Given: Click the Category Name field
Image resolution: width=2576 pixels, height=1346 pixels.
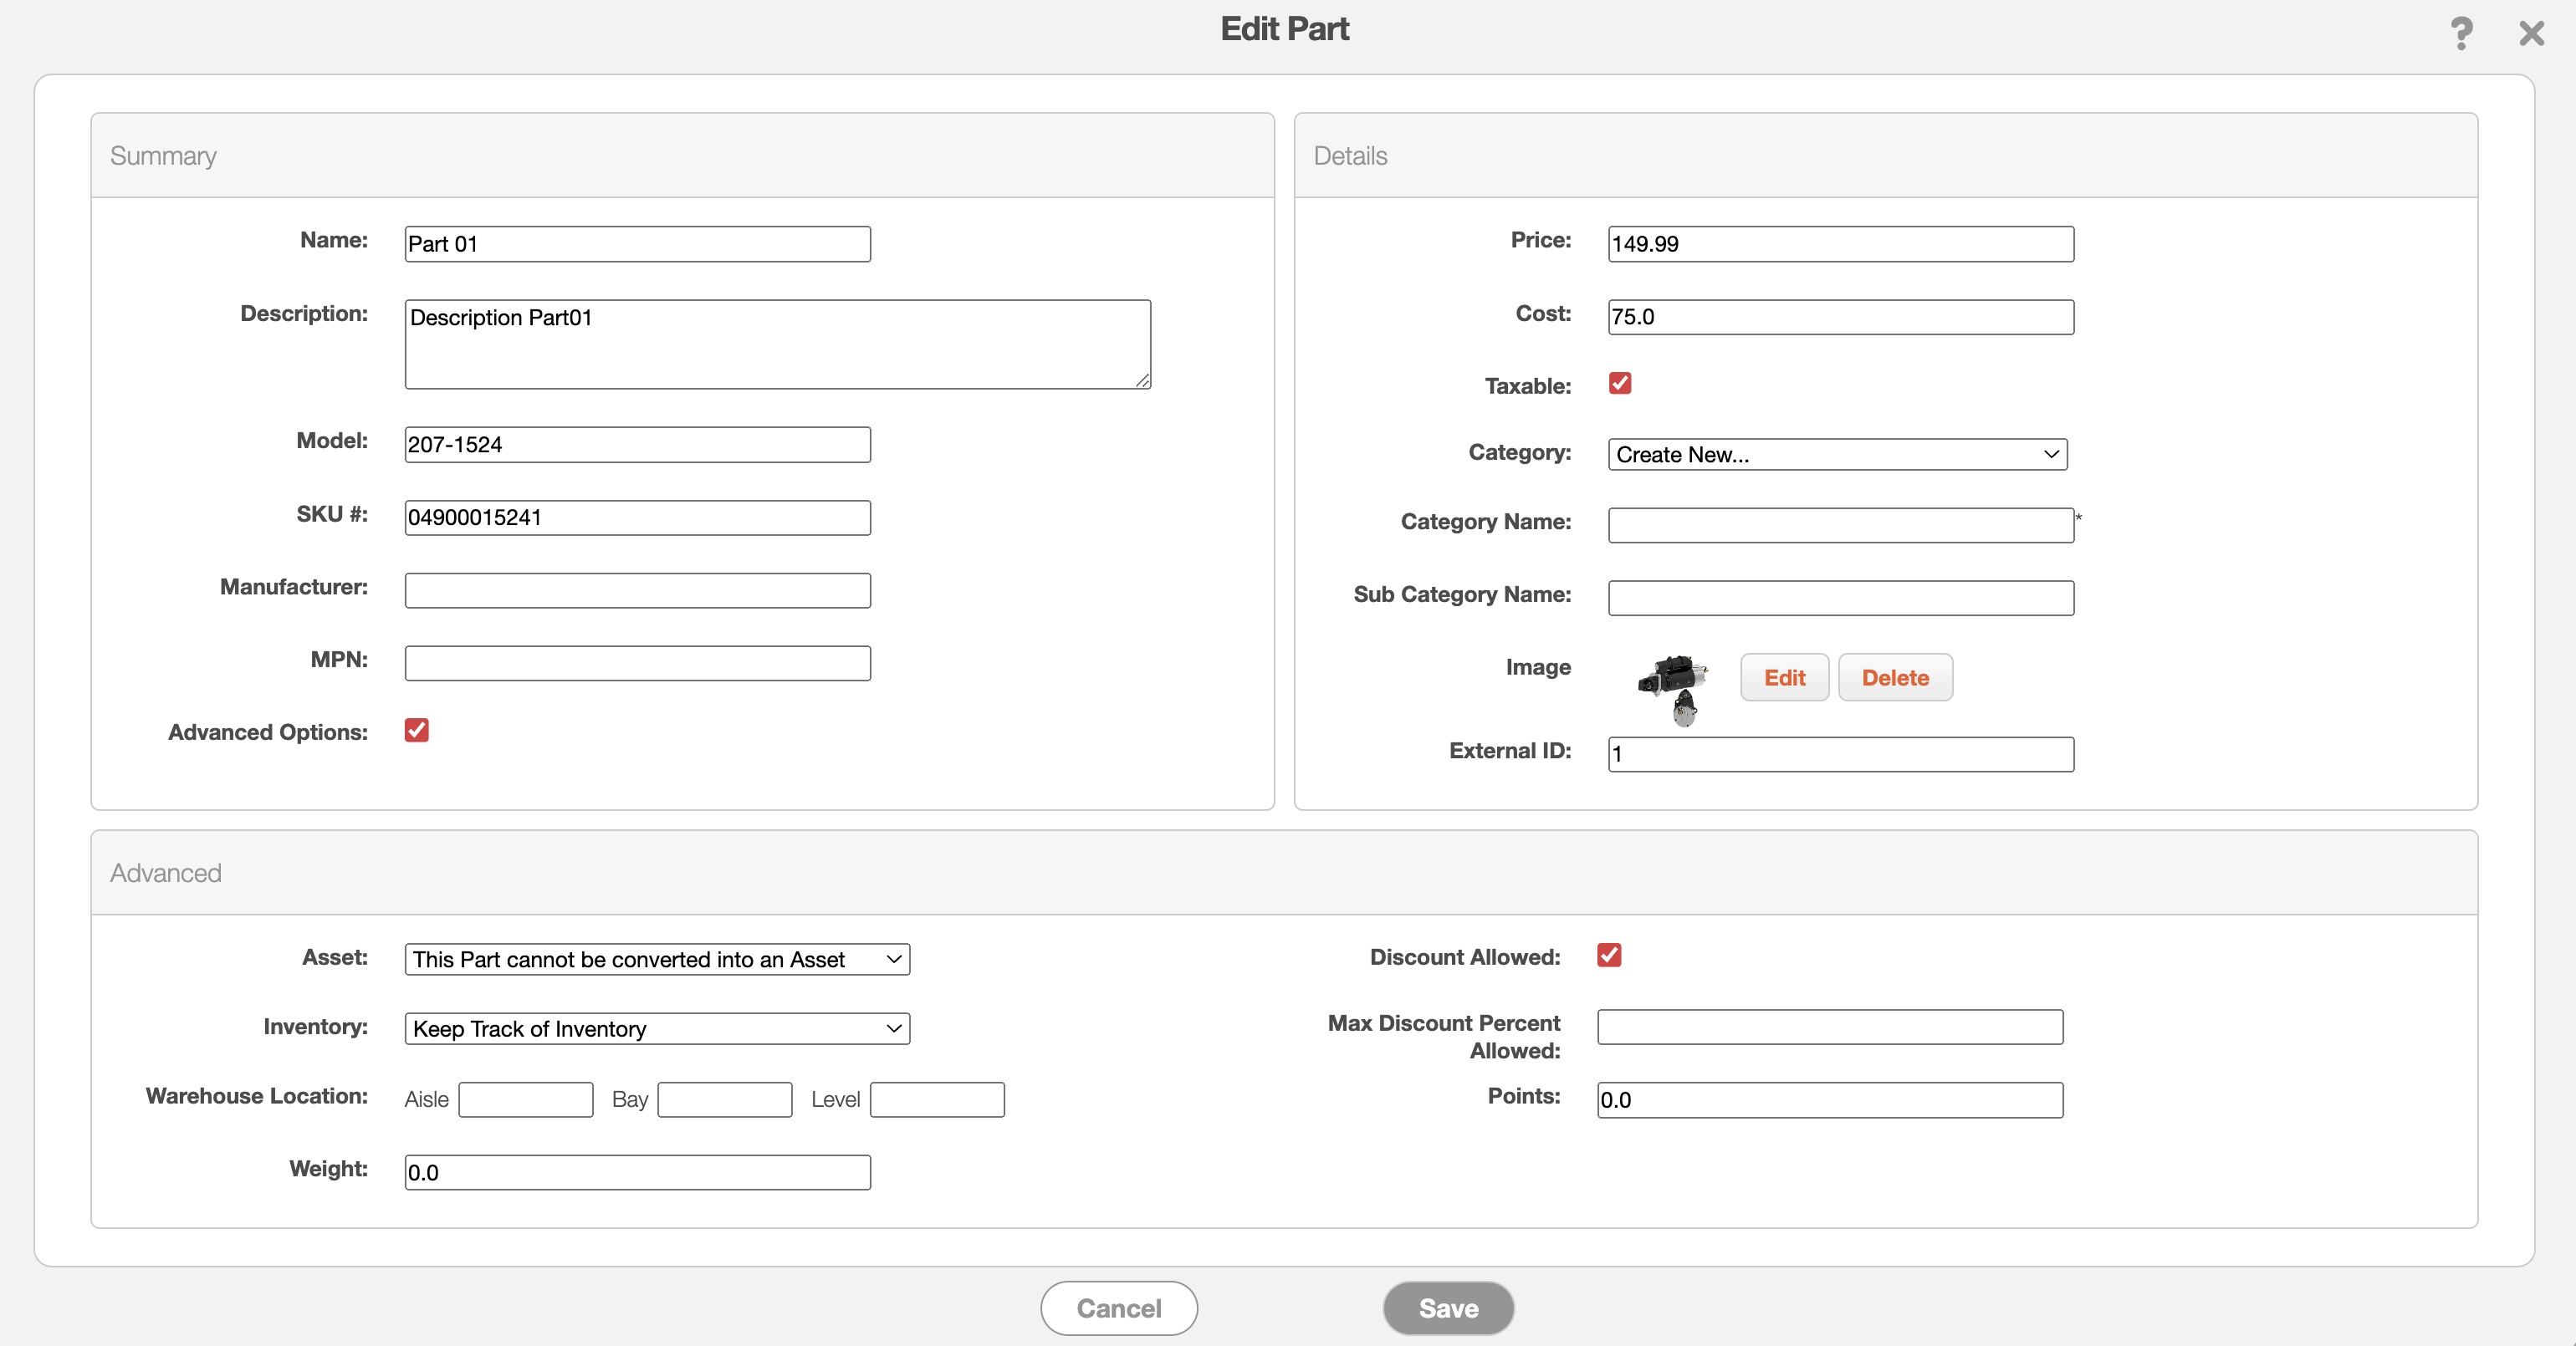Looking at the screenshot, I should coord(1840,526).
